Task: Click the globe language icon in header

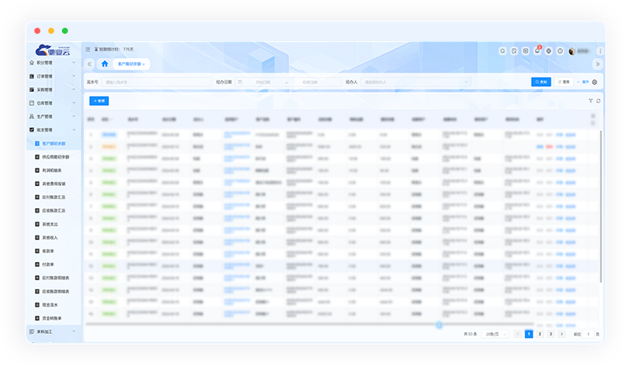Action: coord(548,50)
